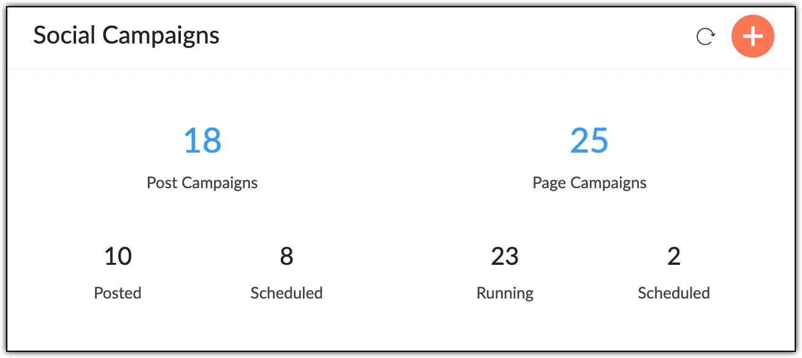802x358 pixels.
Task: Click the word Campaigns in the title
Action: pyautogui.click(x=161, y=36)
